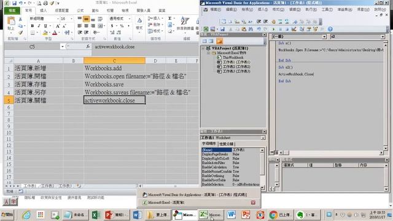
Task: Click the blue Help question mark icon in VBA
Action: pos(330,29)
